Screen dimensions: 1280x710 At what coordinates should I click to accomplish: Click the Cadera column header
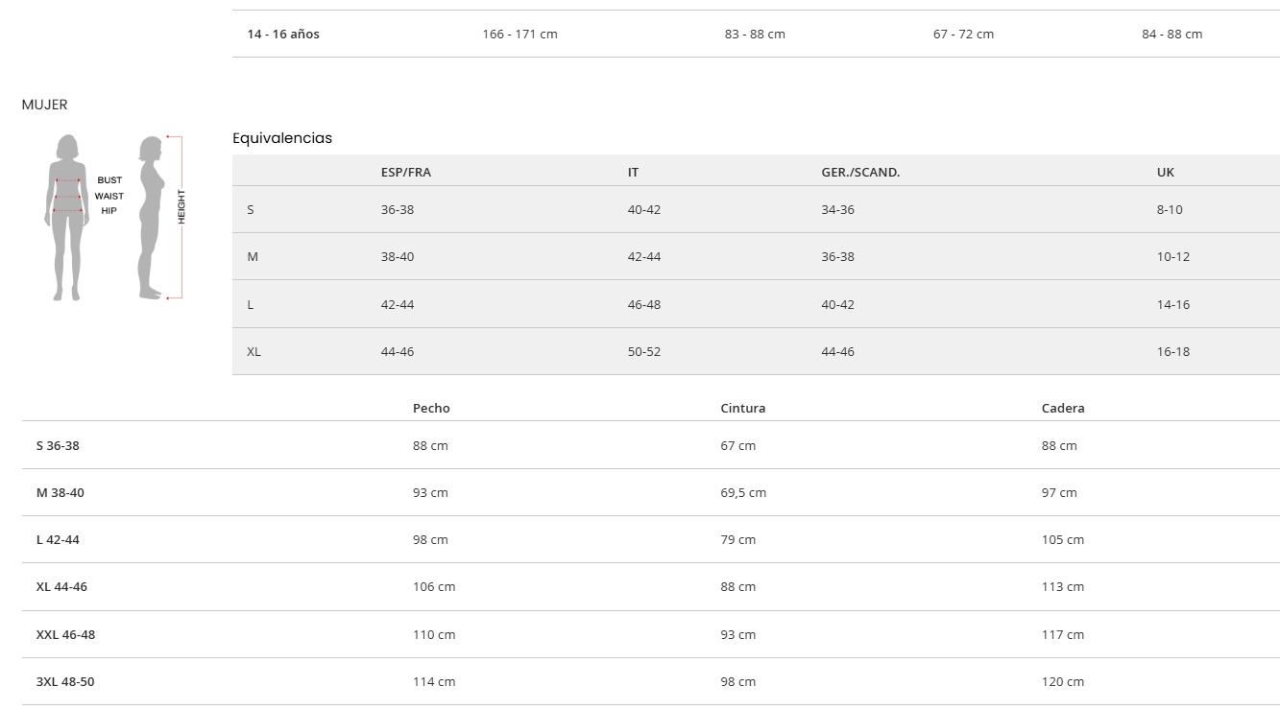tap(1062, 409)
